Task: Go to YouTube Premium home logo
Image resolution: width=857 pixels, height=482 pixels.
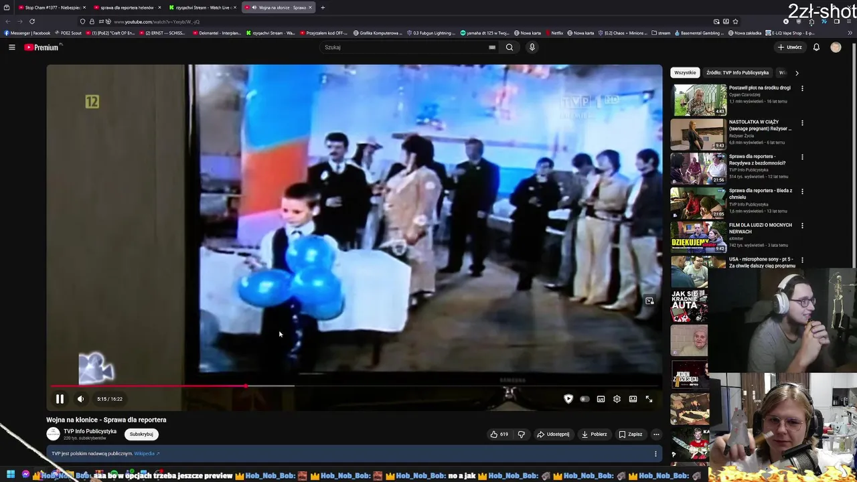Action: tap(43, 48)
